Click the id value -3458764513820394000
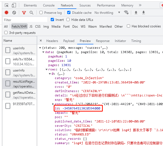The width and height of the screenshot is (163, 146). coord(81,108)
